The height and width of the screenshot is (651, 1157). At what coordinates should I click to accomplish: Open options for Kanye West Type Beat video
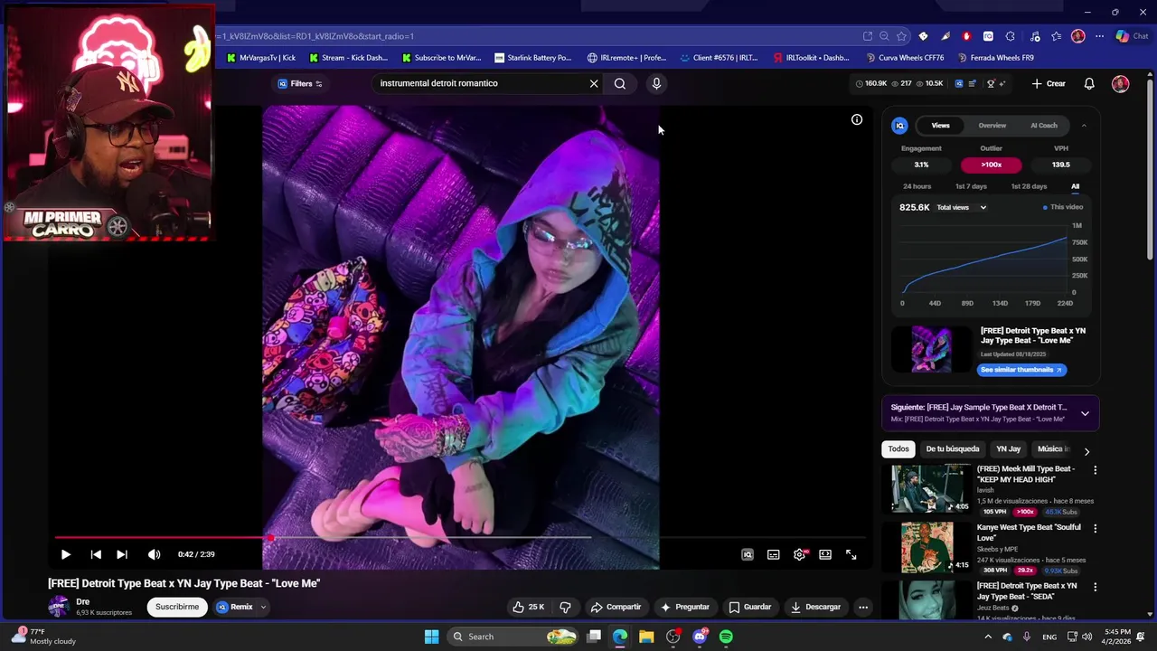tap(1095, 528)
